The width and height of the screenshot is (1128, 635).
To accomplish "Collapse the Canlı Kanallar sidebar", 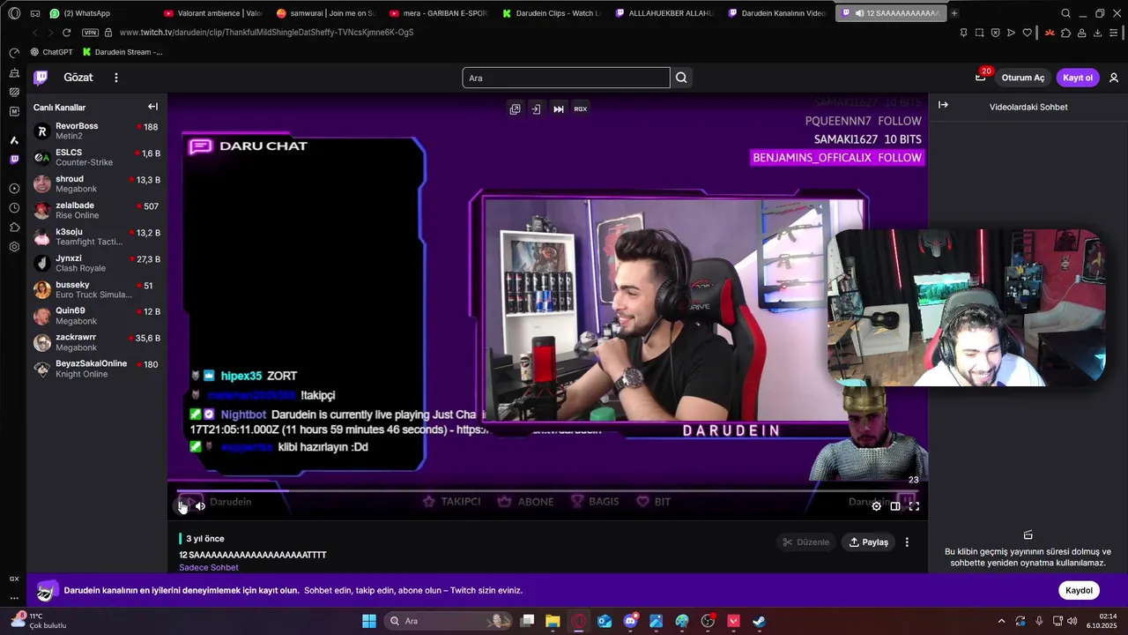I will click(152, 107).
